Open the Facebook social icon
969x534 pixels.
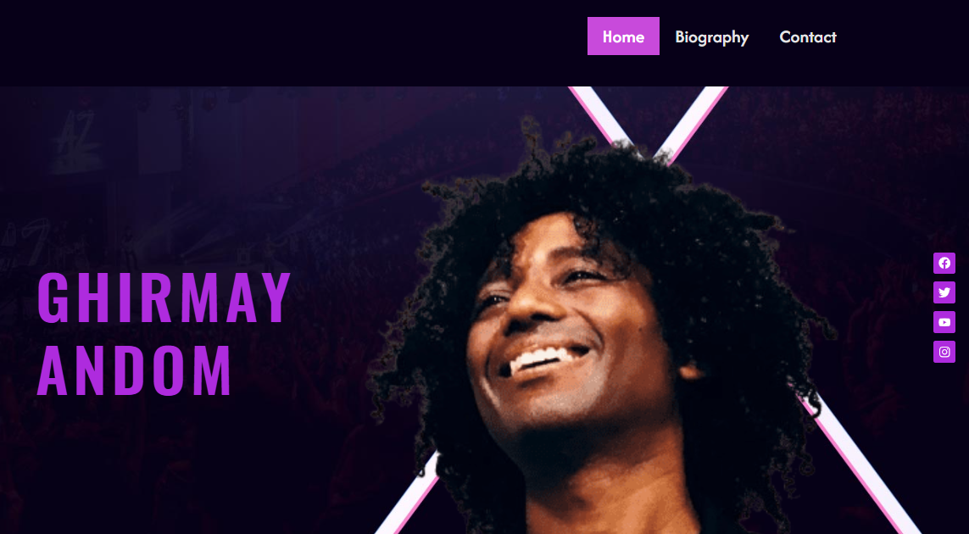tap(944, 264)
